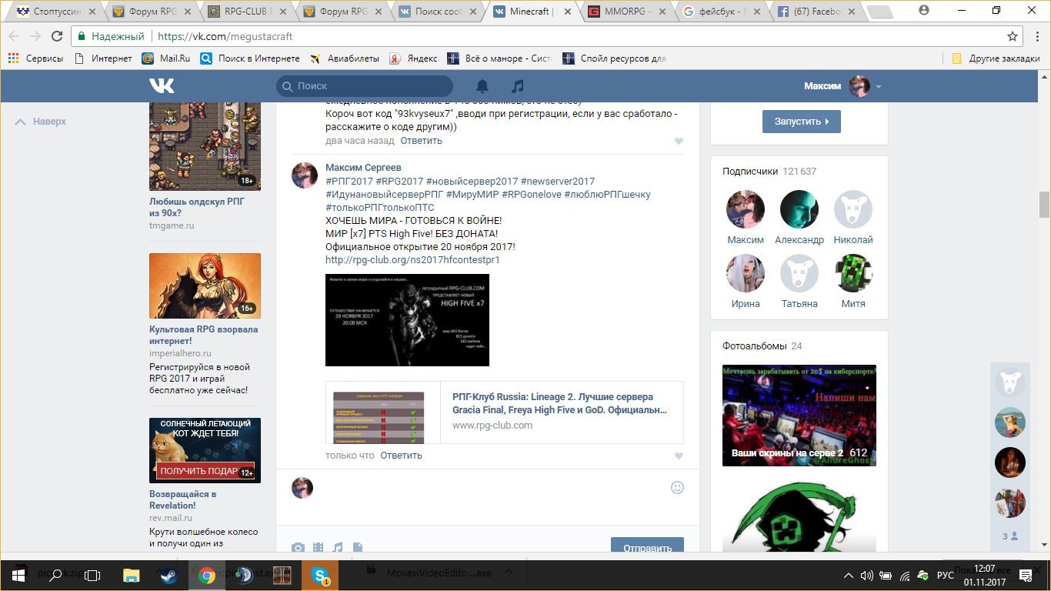
Task: Open File Explorer in taskbar
Action: click(132, 575)
